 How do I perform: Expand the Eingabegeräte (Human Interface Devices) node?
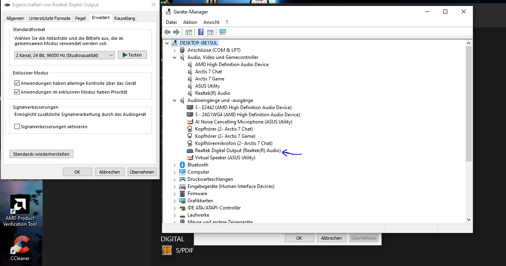(x=175, y=186)
